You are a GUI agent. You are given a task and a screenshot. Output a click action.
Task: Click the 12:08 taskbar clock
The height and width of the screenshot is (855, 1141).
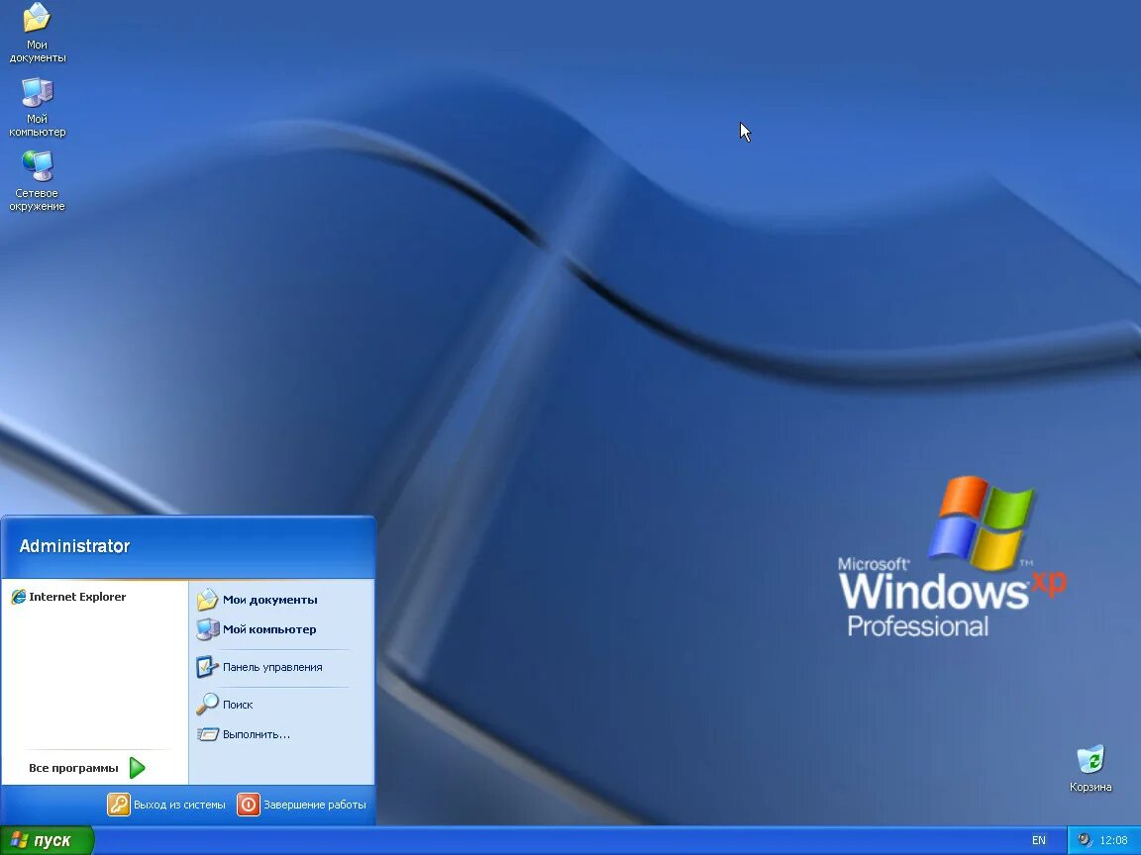click(x=1113, y=840)
